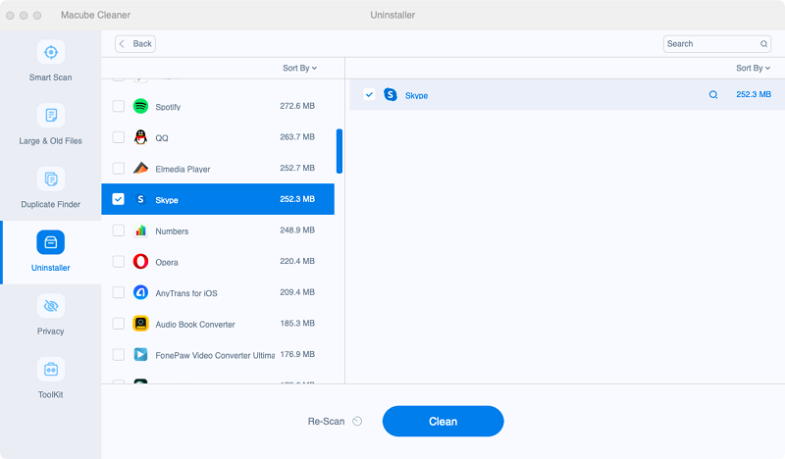The width and height of the screenshot is (785, 459).
Task: Click 252.3 MB size in detail pane
Action: pos(754,94)
